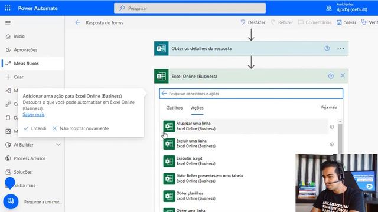Open AI Builder section
Image resolution: width=378 pixels, height=212 pixels.
tap(24, 145)
